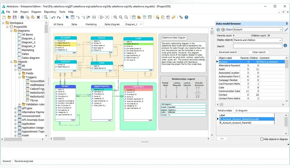Open the File menu
Screen dimensions: 290x168
8,12
